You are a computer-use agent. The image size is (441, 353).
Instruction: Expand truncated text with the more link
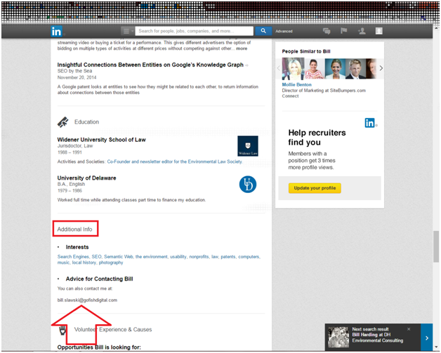[x=242, y=48]
